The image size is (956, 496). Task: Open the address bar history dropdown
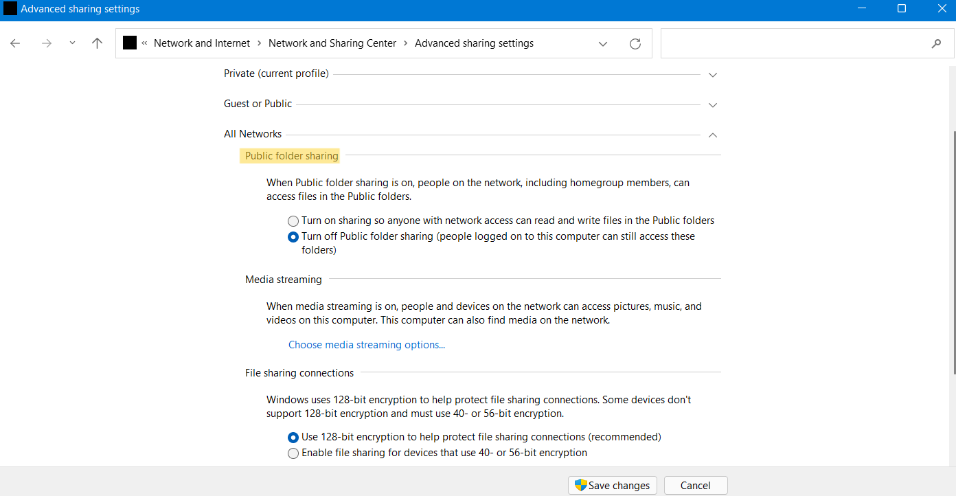[602, 43]
